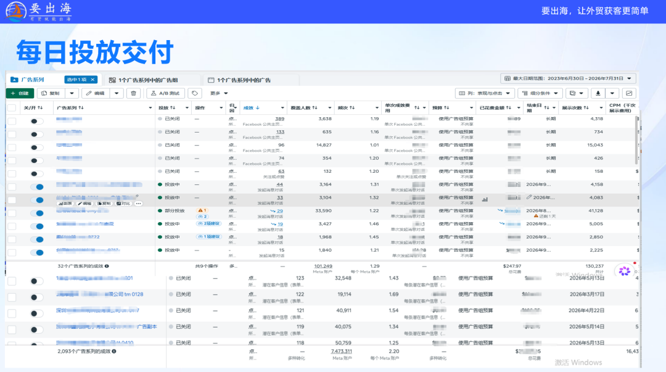Click the download export icon
This screenshot has width=666, height=372.
click(x=598, y=93)
